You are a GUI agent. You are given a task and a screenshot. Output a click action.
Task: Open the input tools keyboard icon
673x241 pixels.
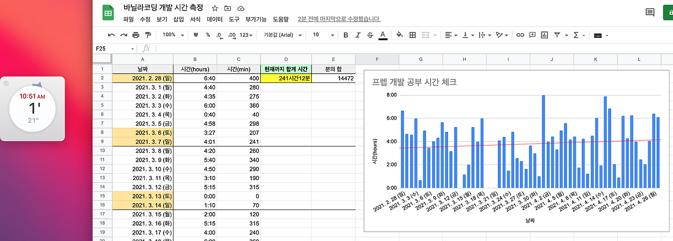[x=598, y=35]
